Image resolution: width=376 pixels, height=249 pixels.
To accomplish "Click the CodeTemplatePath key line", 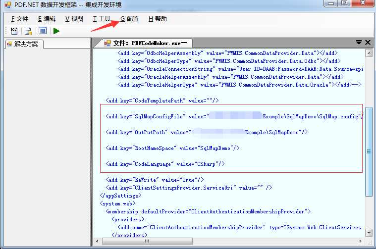I will pos(162,100).
